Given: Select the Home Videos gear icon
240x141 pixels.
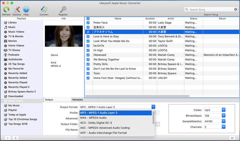Looking at the screenshot, I should point(5,46).
